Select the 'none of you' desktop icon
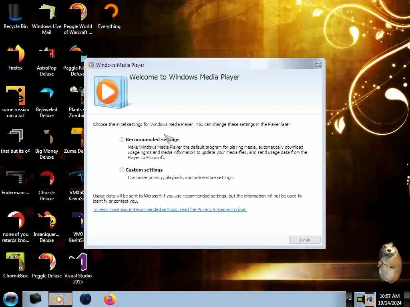This screenshot has width=410, height=307. [x=16, y=227]
